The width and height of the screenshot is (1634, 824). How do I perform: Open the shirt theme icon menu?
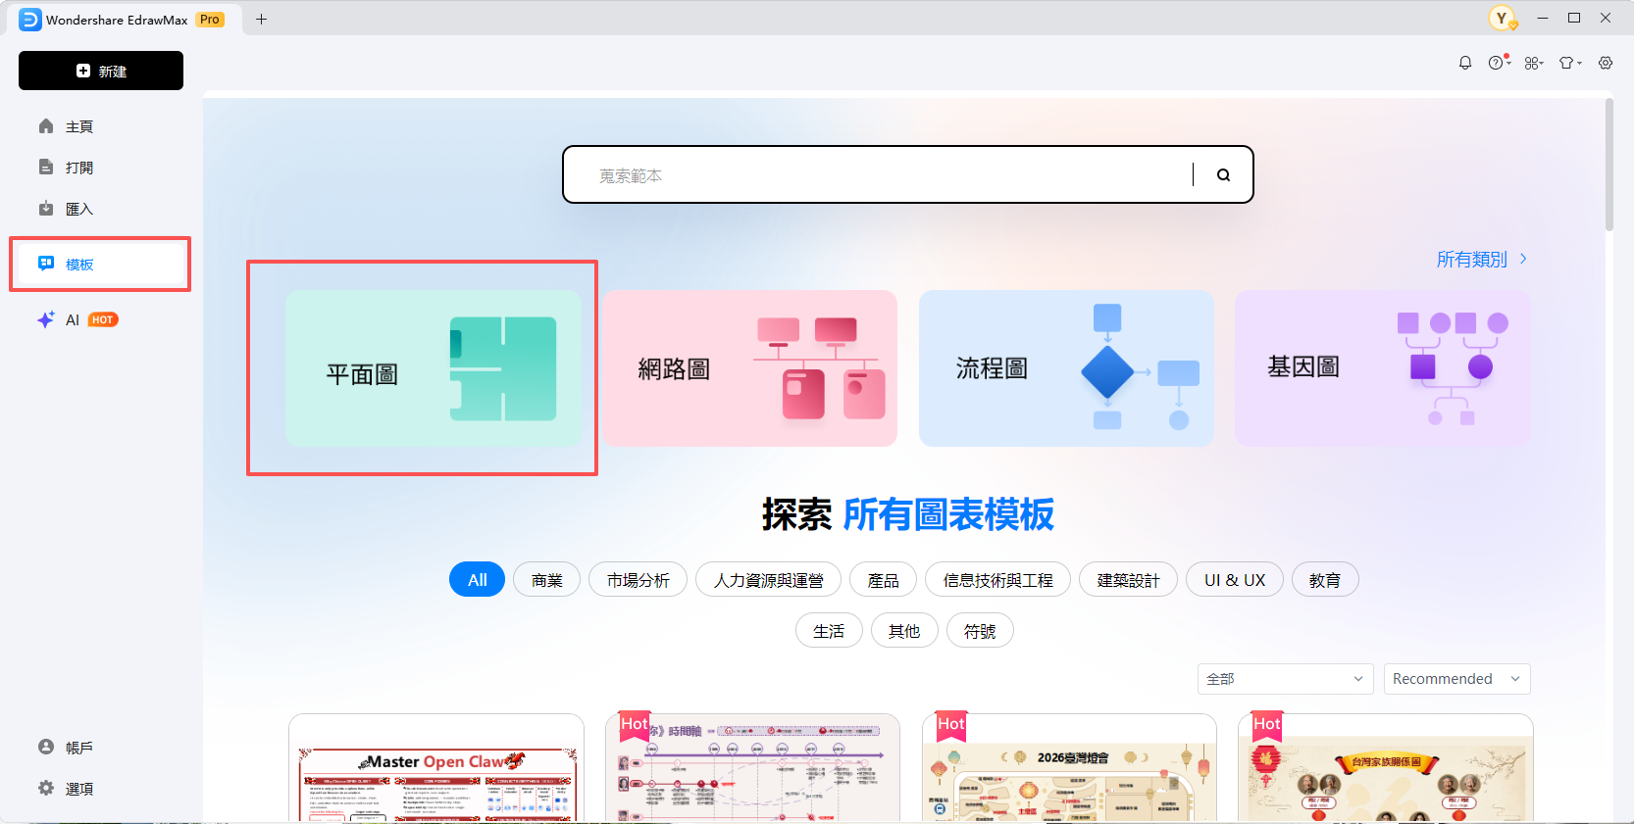(1570, 63)
